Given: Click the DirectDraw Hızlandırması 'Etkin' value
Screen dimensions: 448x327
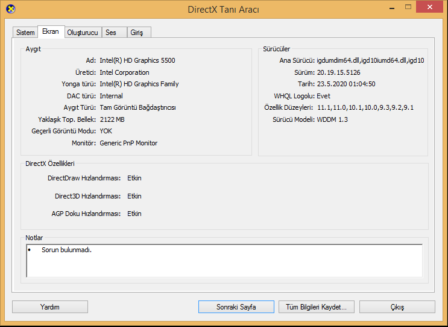Looking at the screenshot, I should click(134, 178).
